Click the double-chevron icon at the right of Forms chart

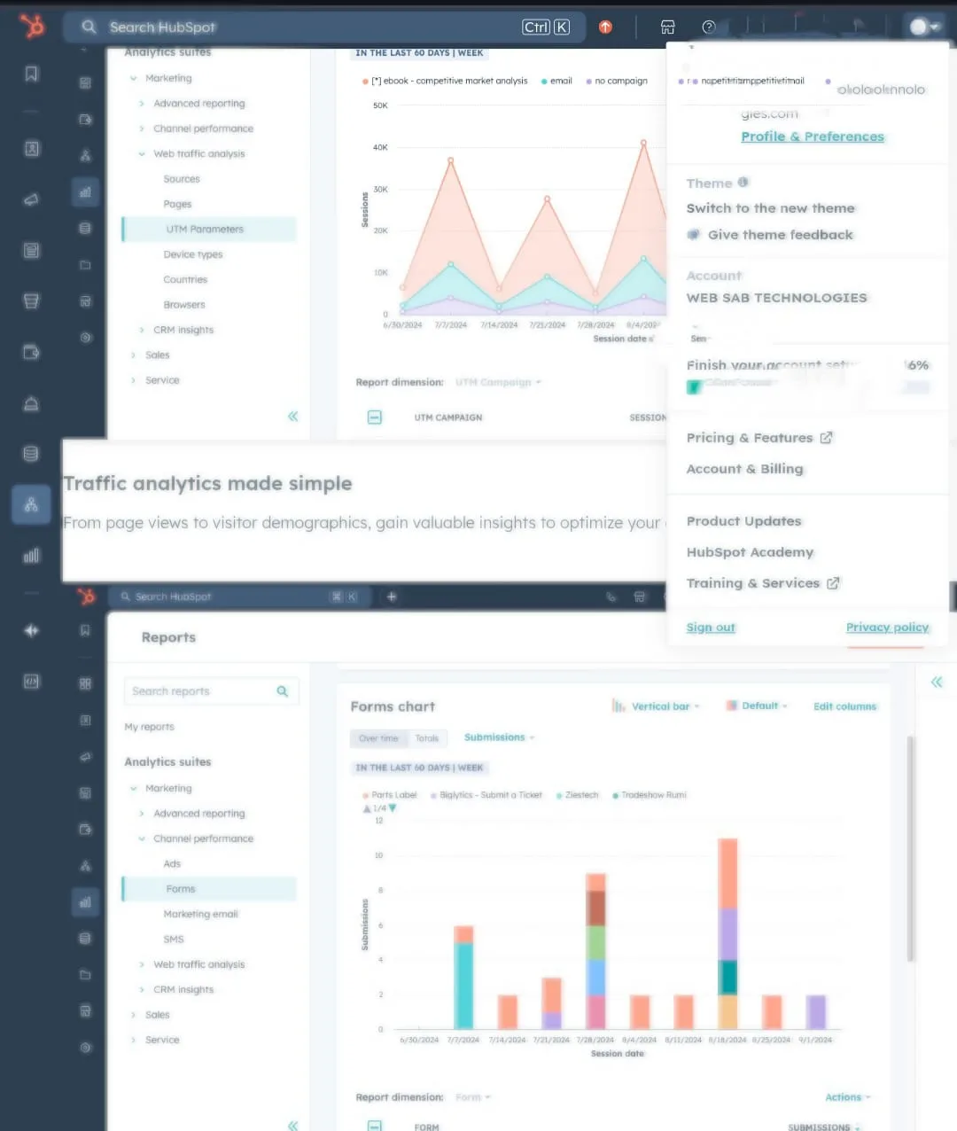pyautogui.click(x=937, y=682)
